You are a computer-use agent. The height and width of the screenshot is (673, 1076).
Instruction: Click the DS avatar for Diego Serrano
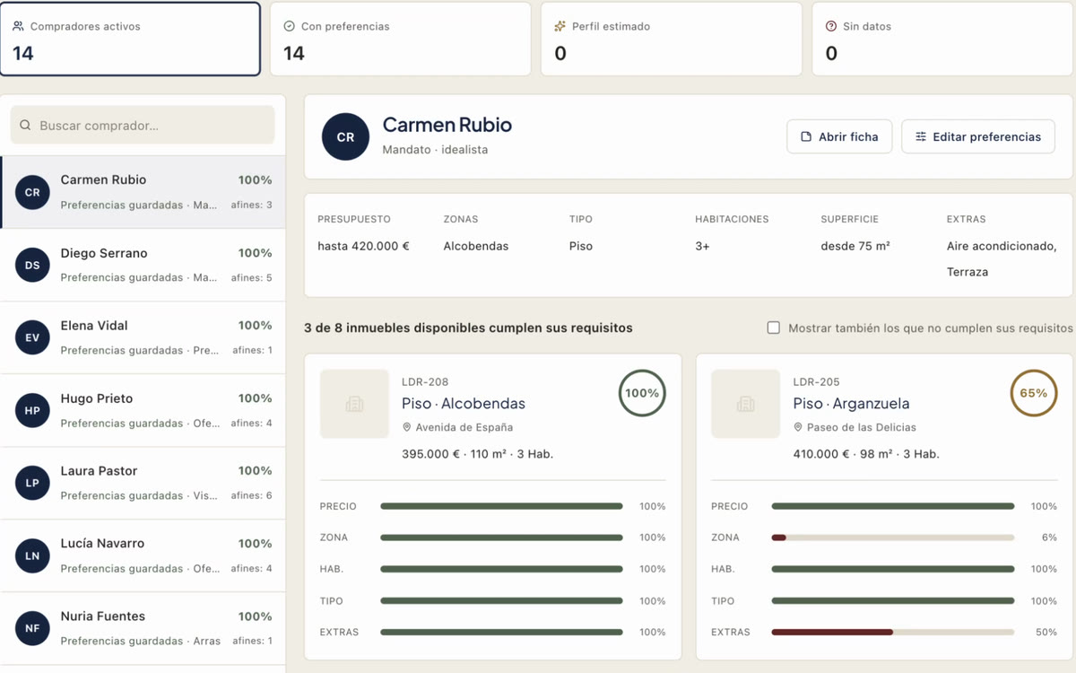click(32, 265)
